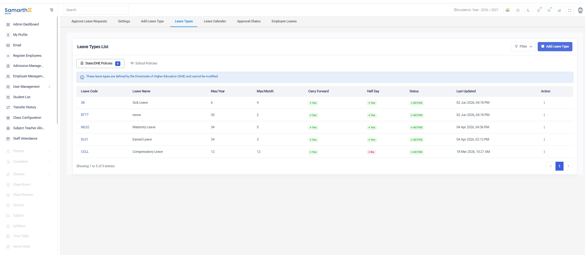This screenshot has height=255, width=585.
Task: Open the Approval Chains tab
Action: (x=249, y=21)
